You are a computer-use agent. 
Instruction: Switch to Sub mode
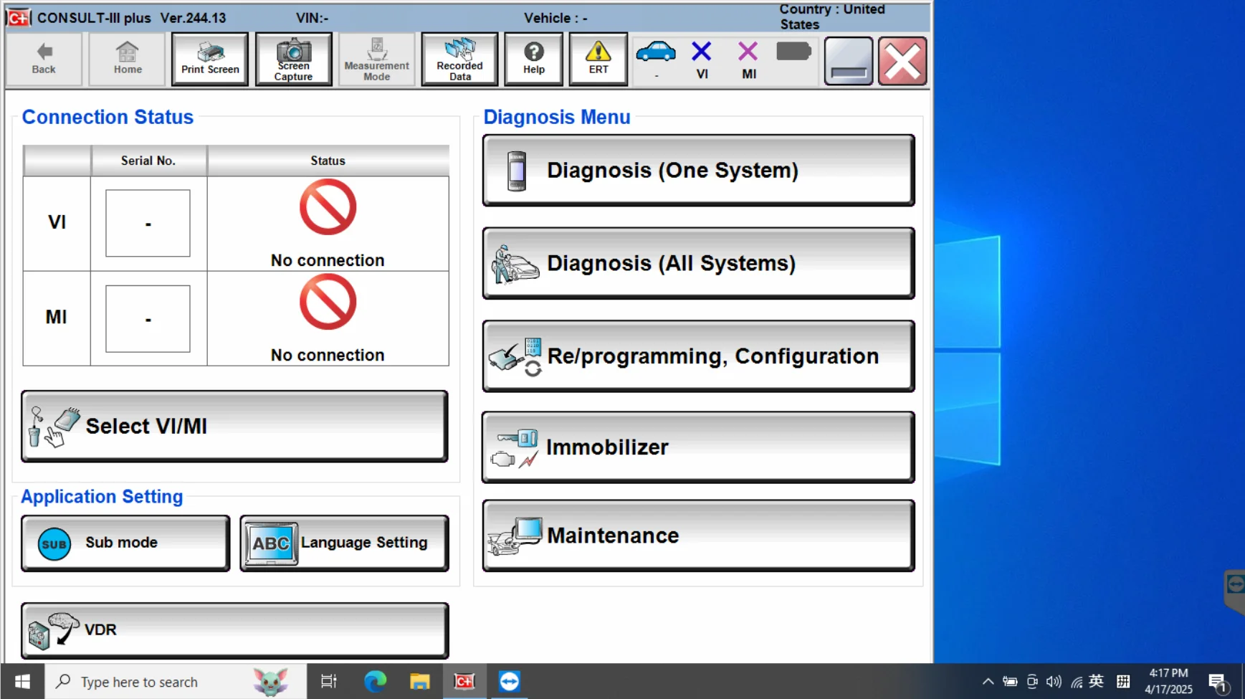125,543
